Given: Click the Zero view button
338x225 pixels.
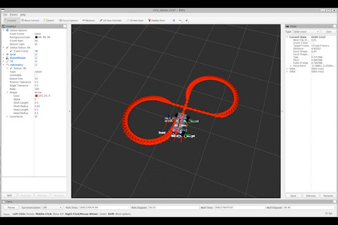Looking at the screenshot, I should click(328, 31).
